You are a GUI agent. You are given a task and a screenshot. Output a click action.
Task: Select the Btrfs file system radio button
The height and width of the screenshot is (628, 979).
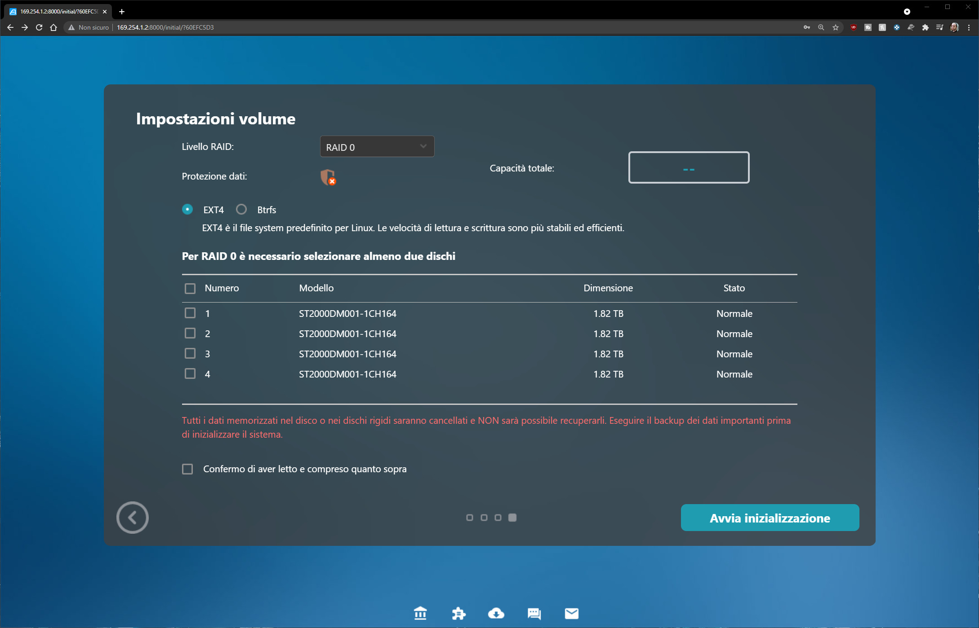pyautogui.click(x=241, y=210)
